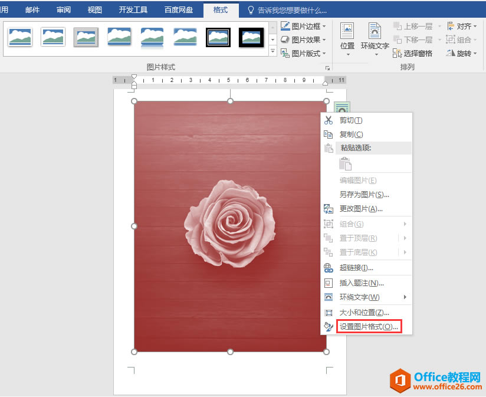Click the top-center resize handle of picture
Viewport: 486px width, 397px height.
pyautogui.click(x=230, y=101)
